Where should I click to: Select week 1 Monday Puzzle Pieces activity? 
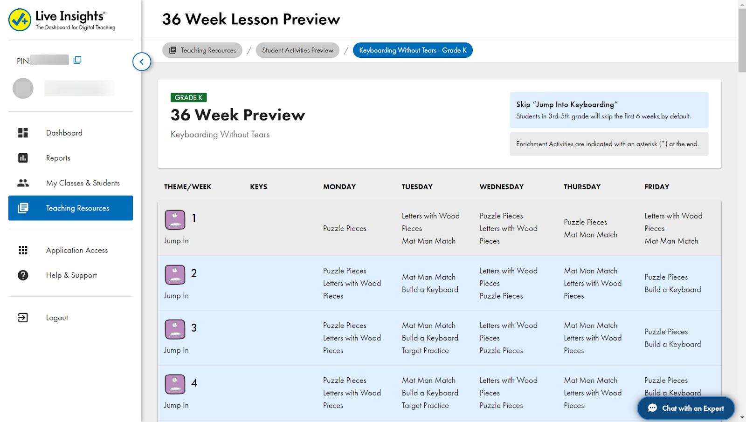click(x=345, y=228)
